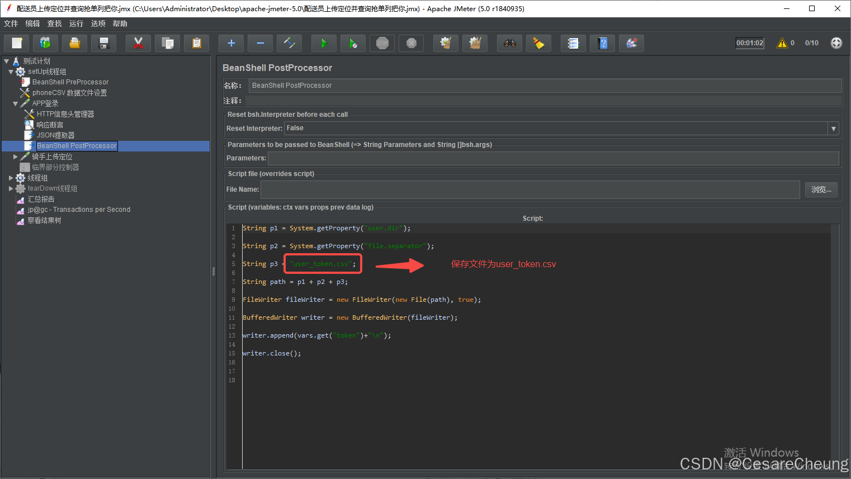Click the script editor vertical scrollbar
Viewport: 851px width, 479px height.
click(835, 347)
